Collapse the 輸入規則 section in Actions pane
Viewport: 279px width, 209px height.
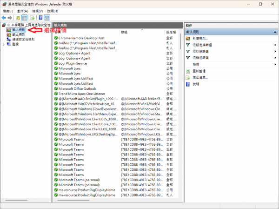point(275,32)
